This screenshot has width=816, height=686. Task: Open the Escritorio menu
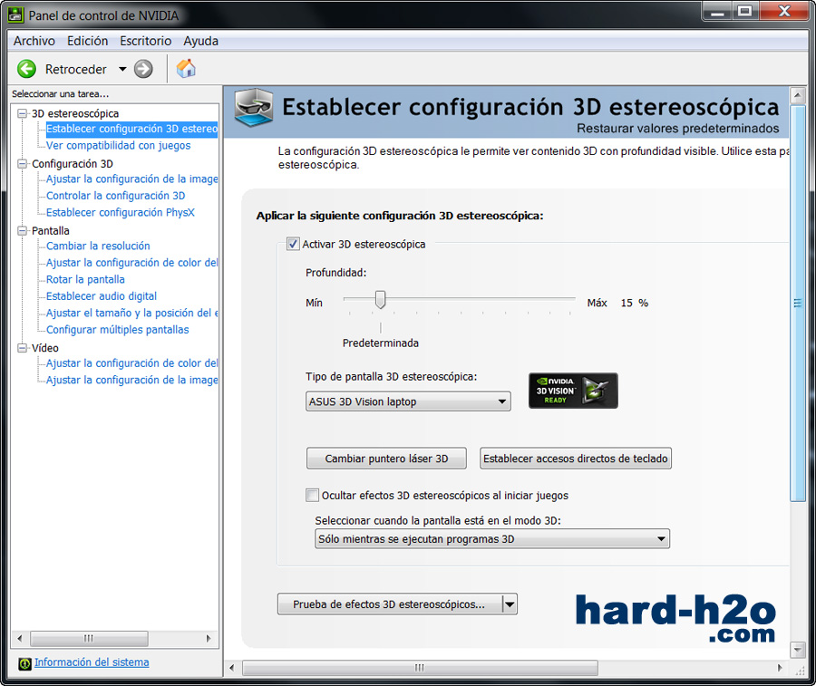coord(146,41)
